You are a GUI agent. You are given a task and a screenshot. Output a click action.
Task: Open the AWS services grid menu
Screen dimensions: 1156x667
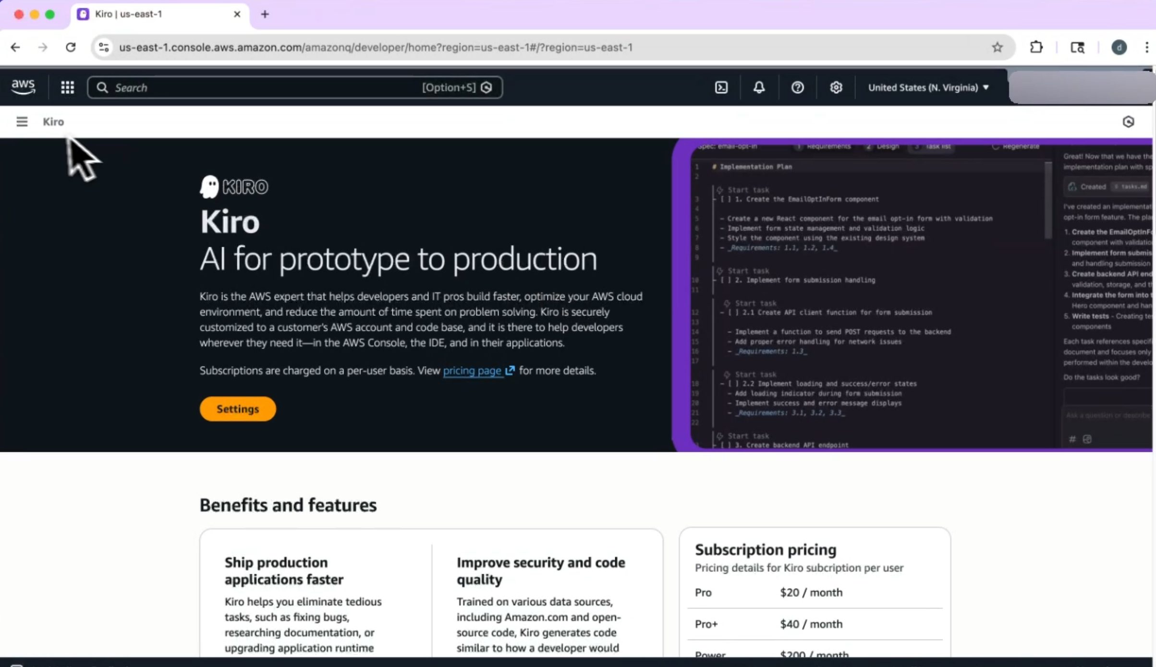67,87
